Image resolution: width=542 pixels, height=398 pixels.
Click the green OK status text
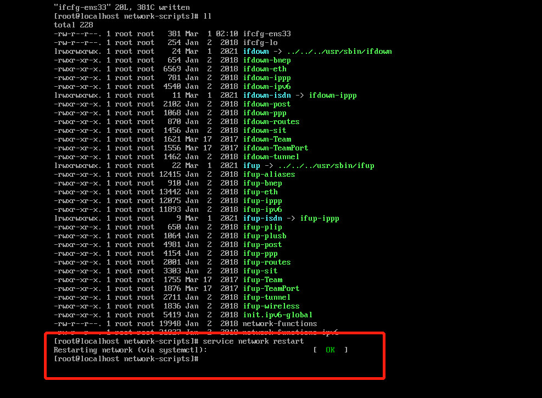pos(331,350)
